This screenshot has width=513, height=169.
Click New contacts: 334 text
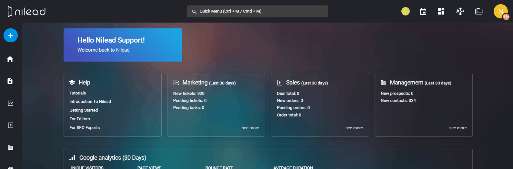coord(398,100)
